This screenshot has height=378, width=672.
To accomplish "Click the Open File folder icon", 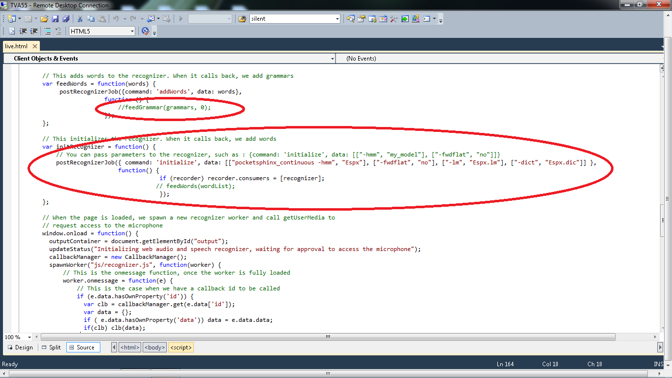I will tap(44, 19).
